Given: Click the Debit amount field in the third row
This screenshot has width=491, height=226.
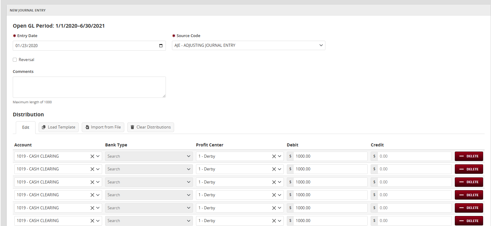Looking at the screenshot, I should pos(330,182).
